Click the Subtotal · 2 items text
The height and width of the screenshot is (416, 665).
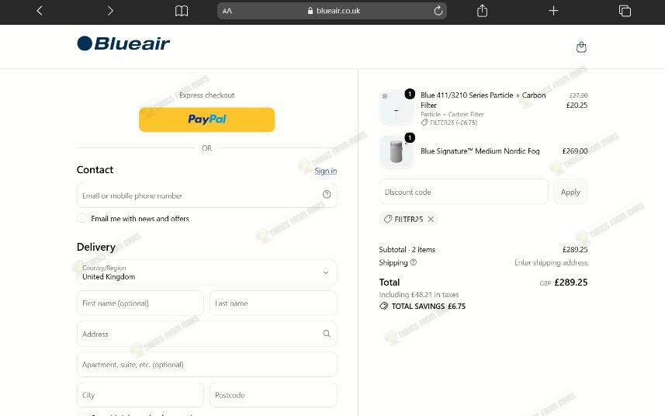pyautogui.click(x=407, y=249)
